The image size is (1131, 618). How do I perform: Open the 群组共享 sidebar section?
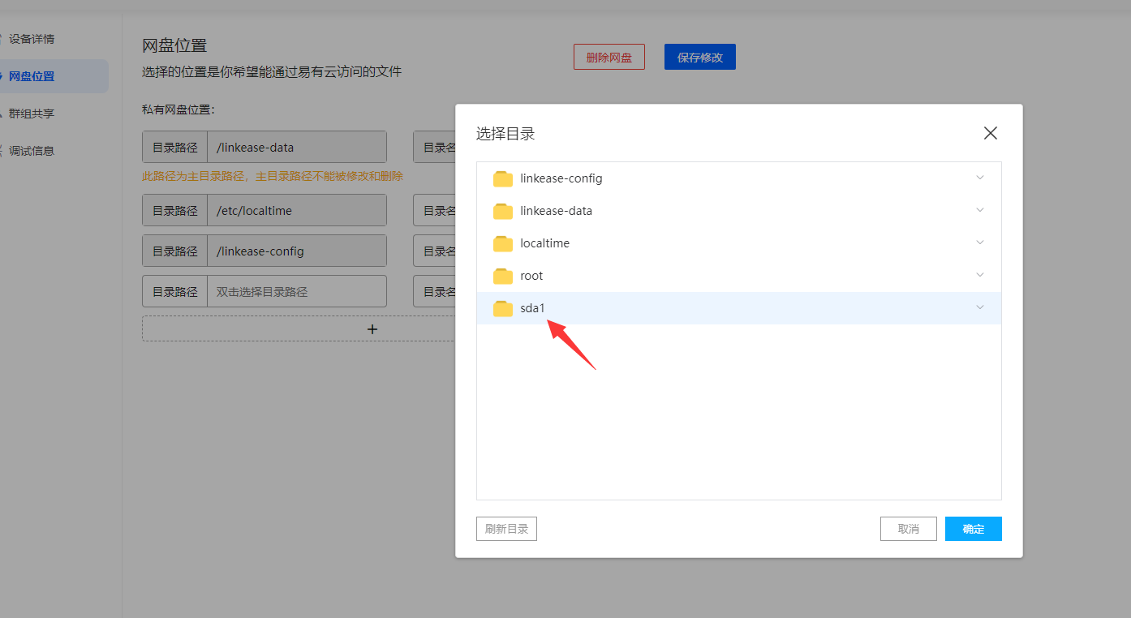coord(32,113)
